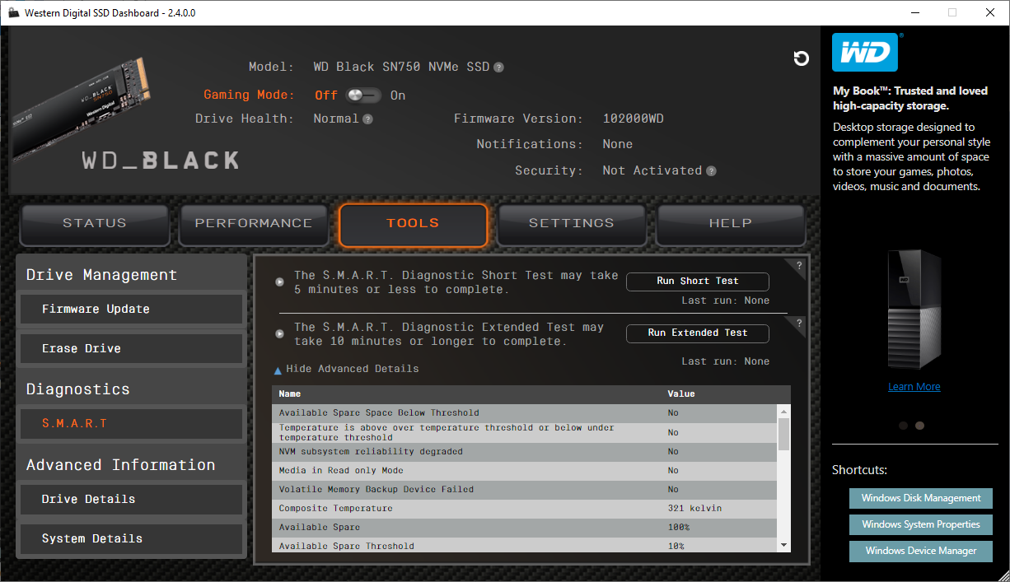Click the refresh icon in the header
This screenshot has width=1010, height=582.
(x=801, y=58)
